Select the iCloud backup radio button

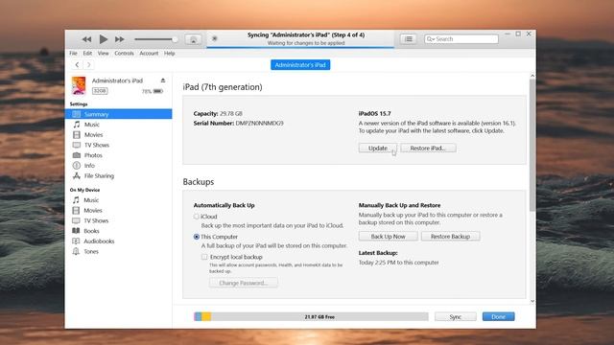point(196,217)
